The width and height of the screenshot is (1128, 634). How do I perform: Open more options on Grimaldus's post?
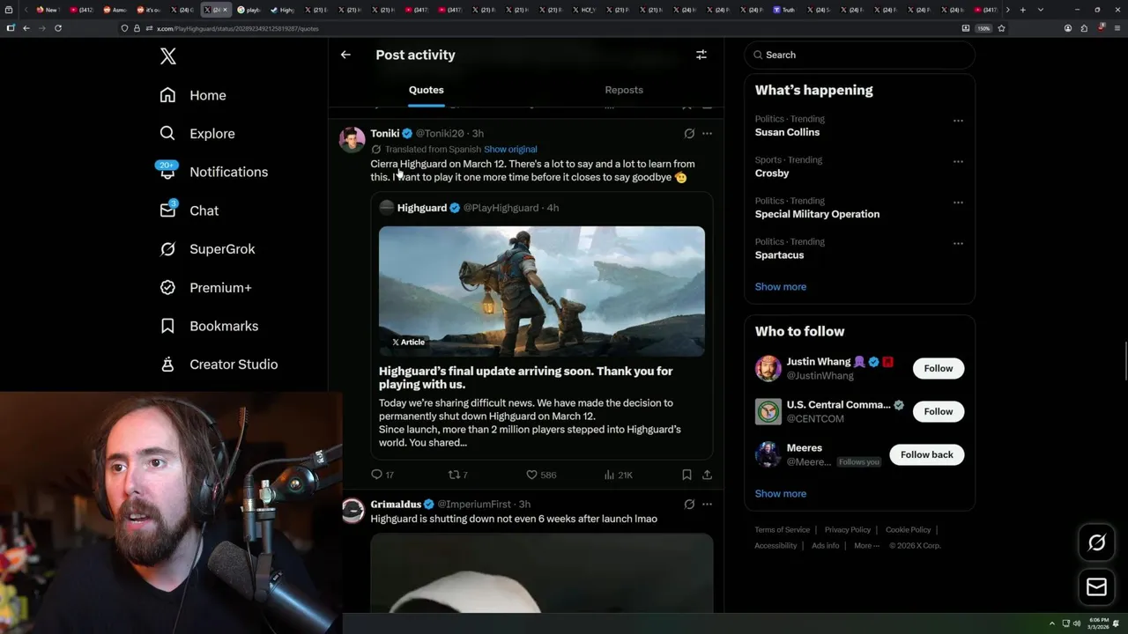click(x=707, y=505)
